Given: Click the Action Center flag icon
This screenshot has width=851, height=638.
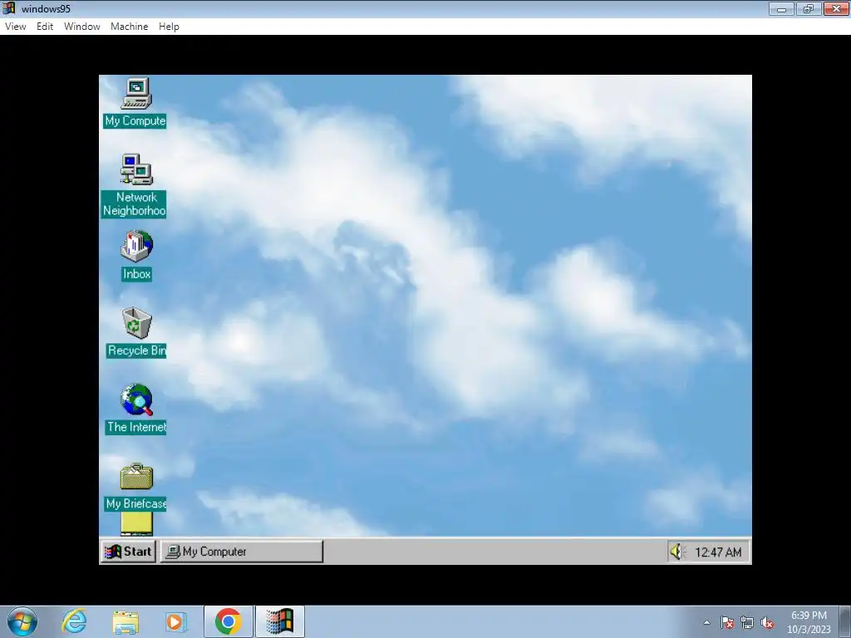Looking at the screenshot, I should (727, 623).
